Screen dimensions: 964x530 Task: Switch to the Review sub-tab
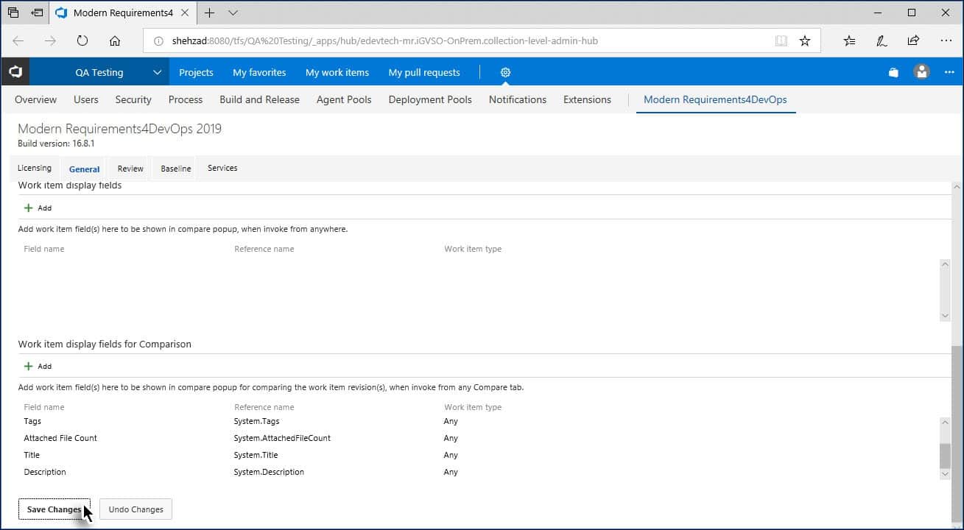pos(130,168)
